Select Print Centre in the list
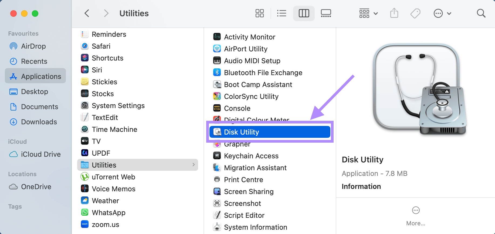This screenshot has width=495, height=234. point(270,180)
